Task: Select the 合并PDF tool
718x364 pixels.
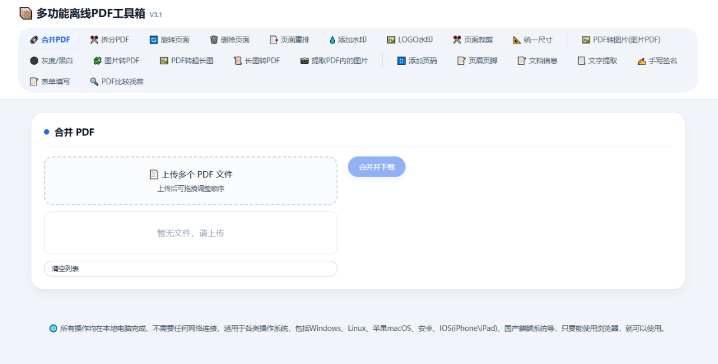Action: 50,40
